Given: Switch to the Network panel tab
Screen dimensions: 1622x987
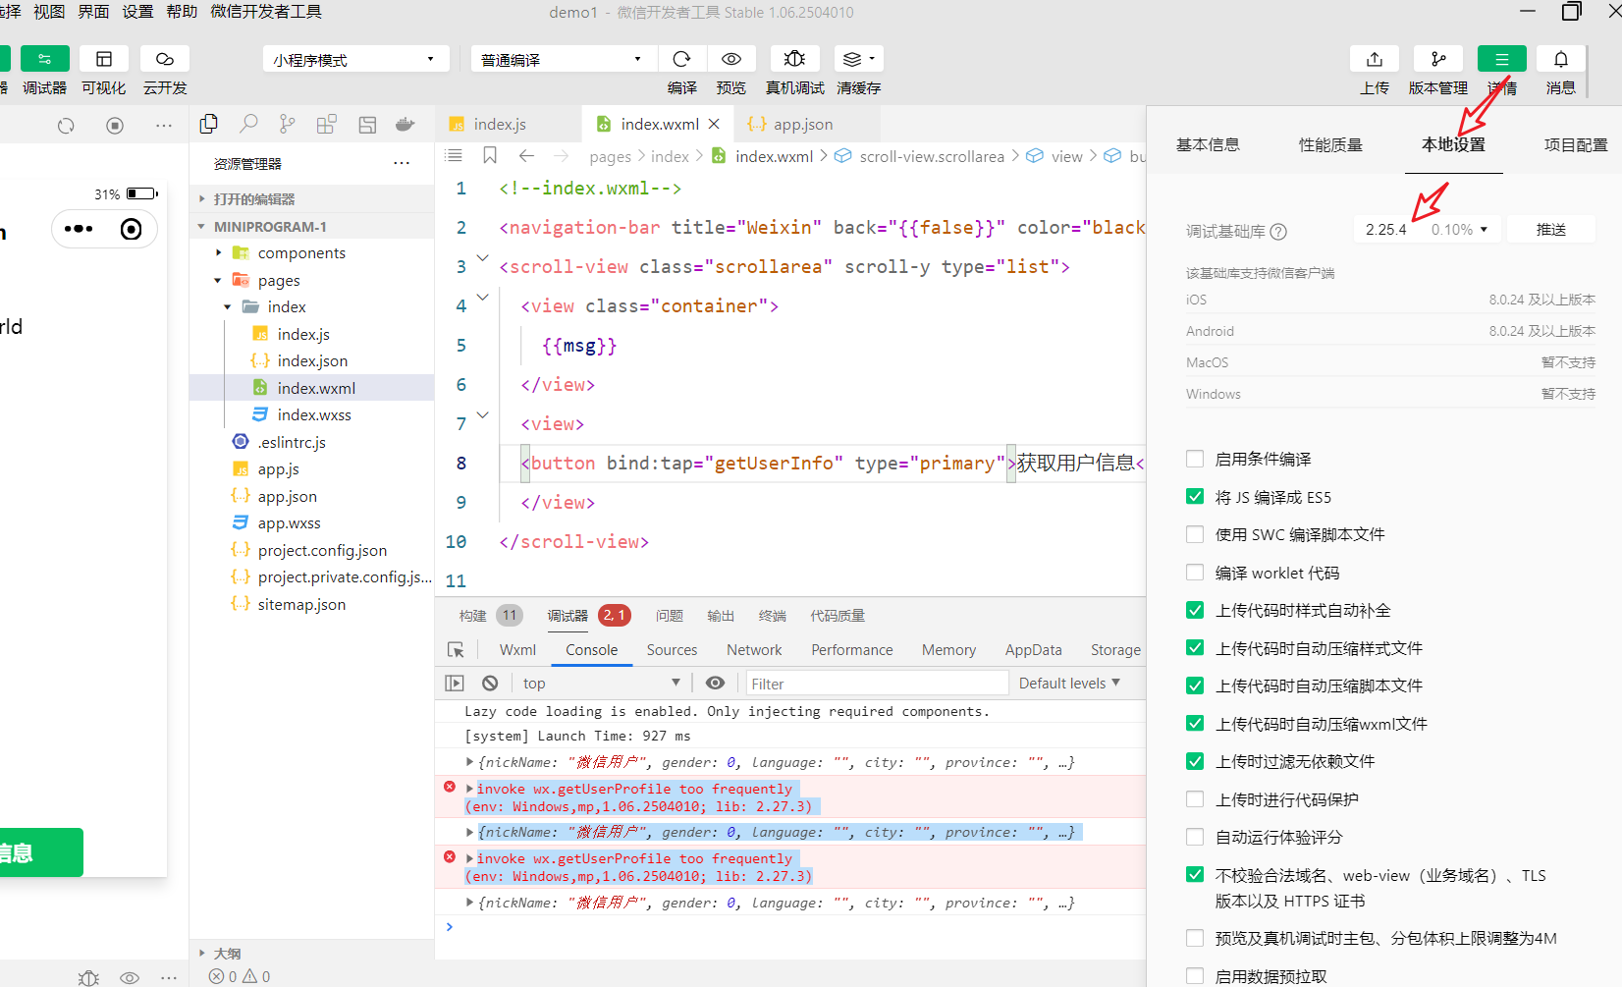Looking at the screenshot, I should pos(753,649).
